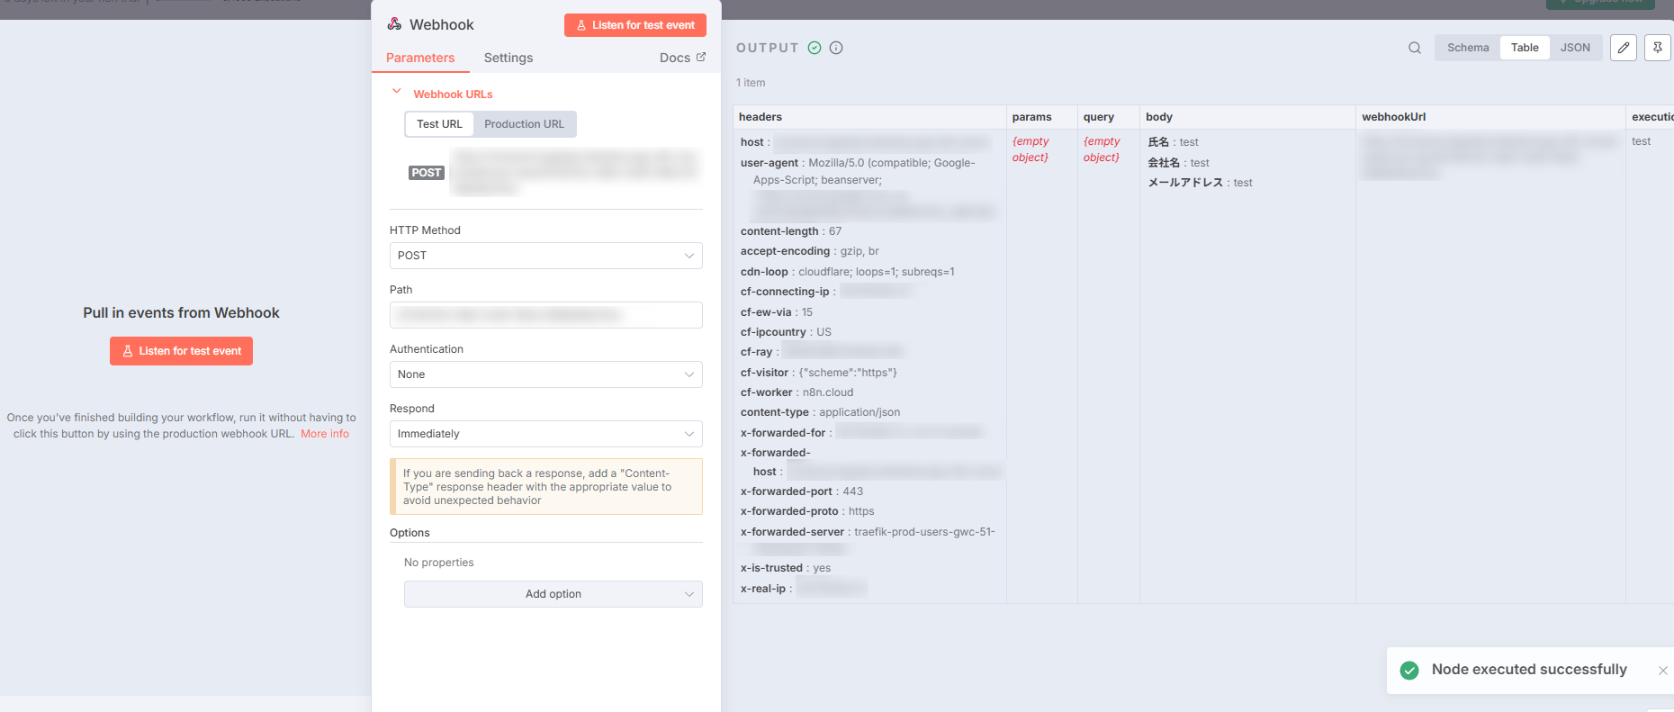Viewport: 1674px width, 712px height.
Task: Collapse the Webhook URLs section
Action: click(x=397, y=93)
